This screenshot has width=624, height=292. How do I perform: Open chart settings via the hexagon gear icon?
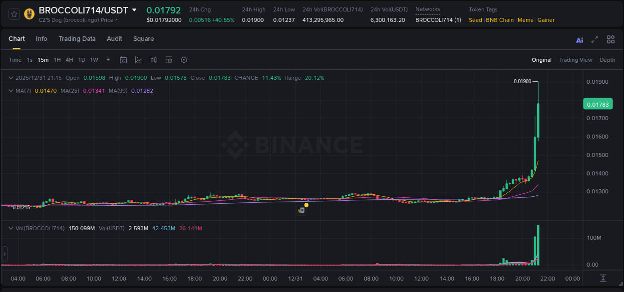[x=184, y=60]
